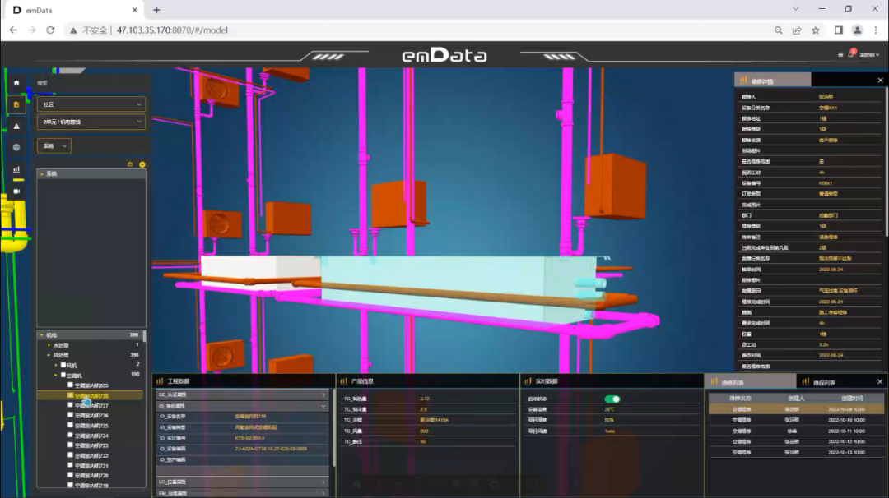Toggle the 启动状态 green switch

pos(612,399)
